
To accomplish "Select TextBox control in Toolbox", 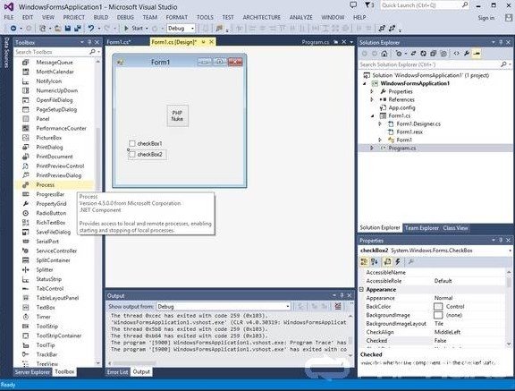I will 46,308.
